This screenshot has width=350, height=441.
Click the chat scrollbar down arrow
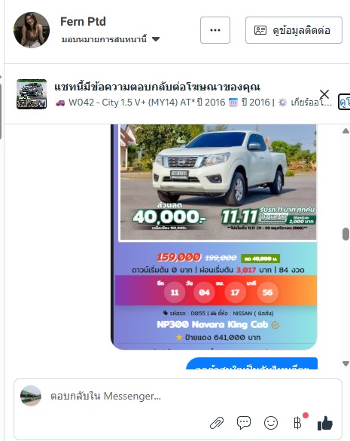(x=345, y=363)
